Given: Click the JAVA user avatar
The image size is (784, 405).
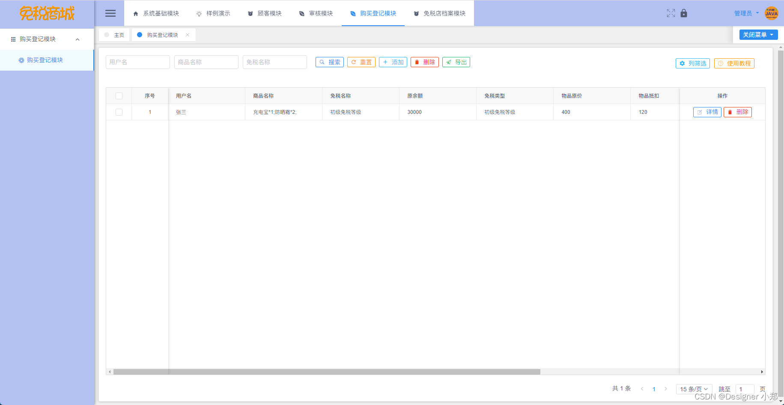Looking at the screenshot, I should coord(772,13).
